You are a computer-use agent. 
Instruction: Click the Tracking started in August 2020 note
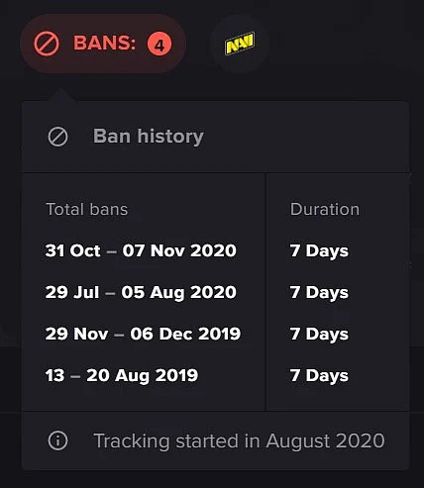pos(239,441)
